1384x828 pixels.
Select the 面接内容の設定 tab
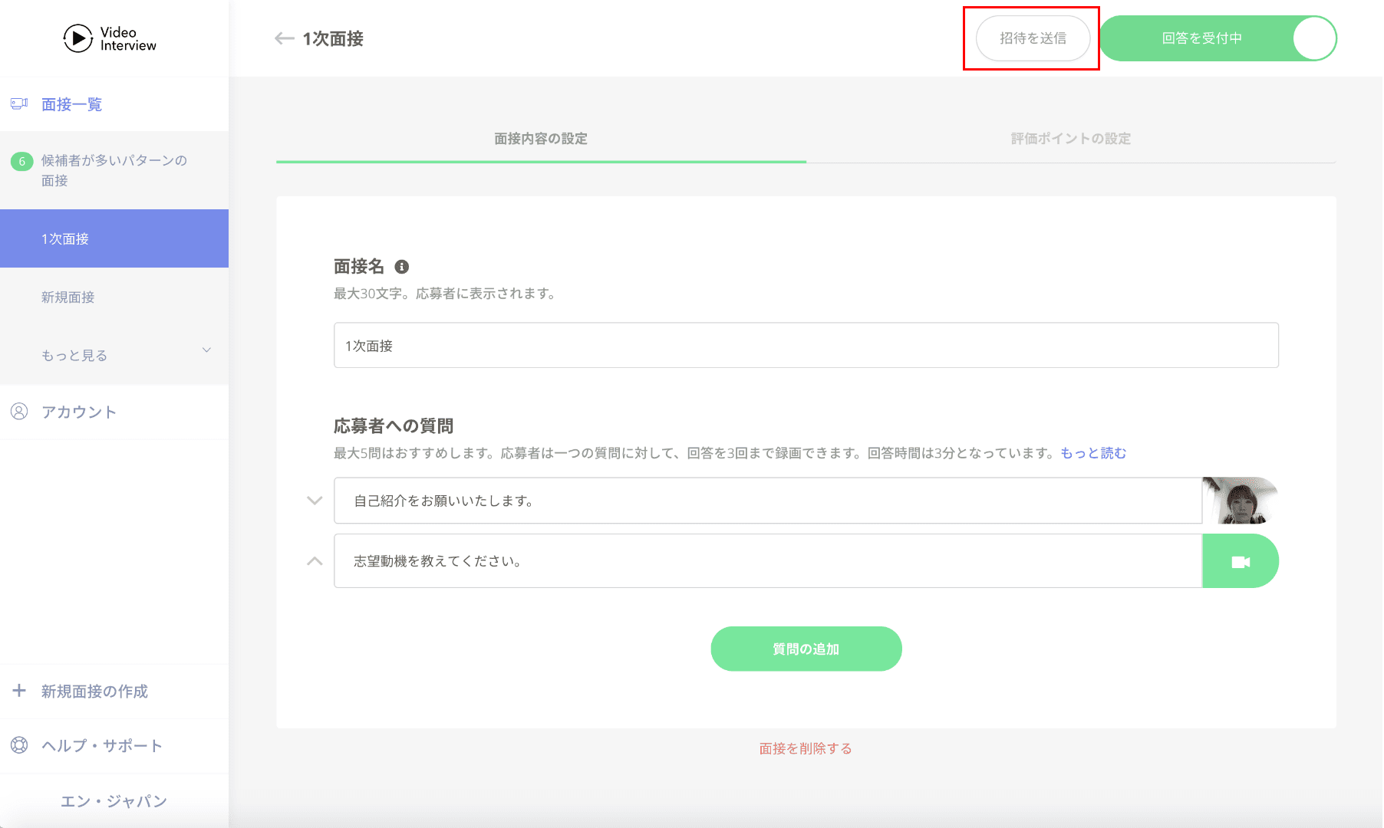point(541,139)
